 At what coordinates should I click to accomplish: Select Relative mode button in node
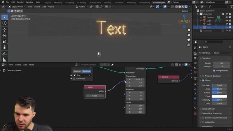(87, 71)
